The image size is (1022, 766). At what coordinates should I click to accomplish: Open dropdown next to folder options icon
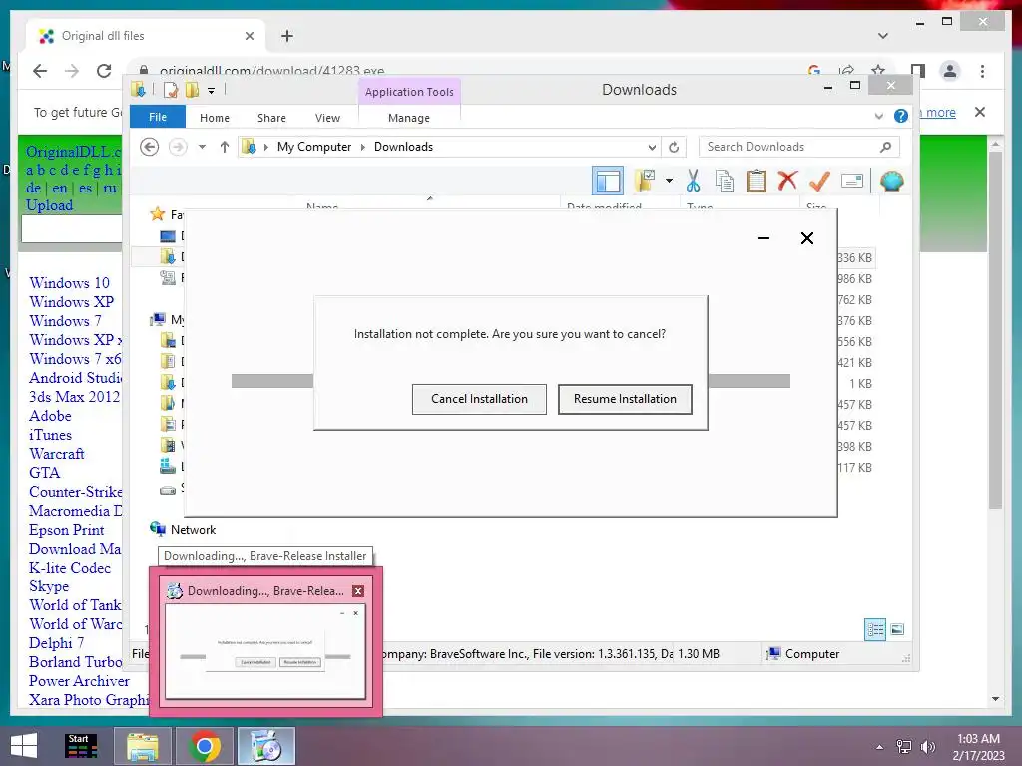coord(669,181)
